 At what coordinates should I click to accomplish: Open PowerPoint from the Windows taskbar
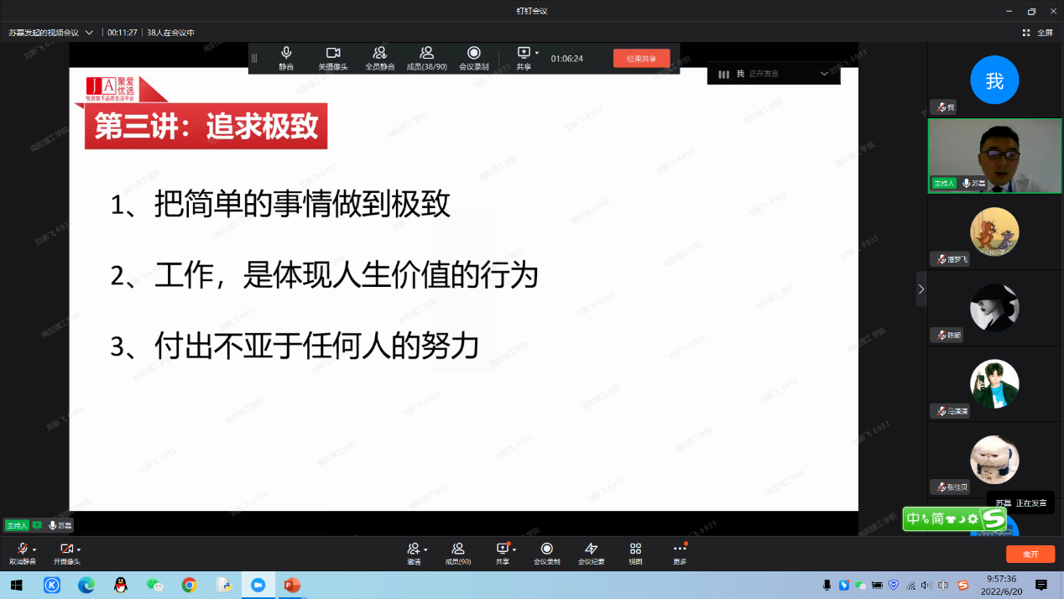tap(292, 585)
